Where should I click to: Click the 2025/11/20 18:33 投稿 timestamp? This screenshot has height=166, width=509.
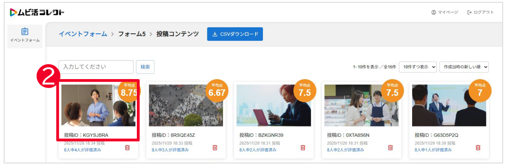[172, 143]
